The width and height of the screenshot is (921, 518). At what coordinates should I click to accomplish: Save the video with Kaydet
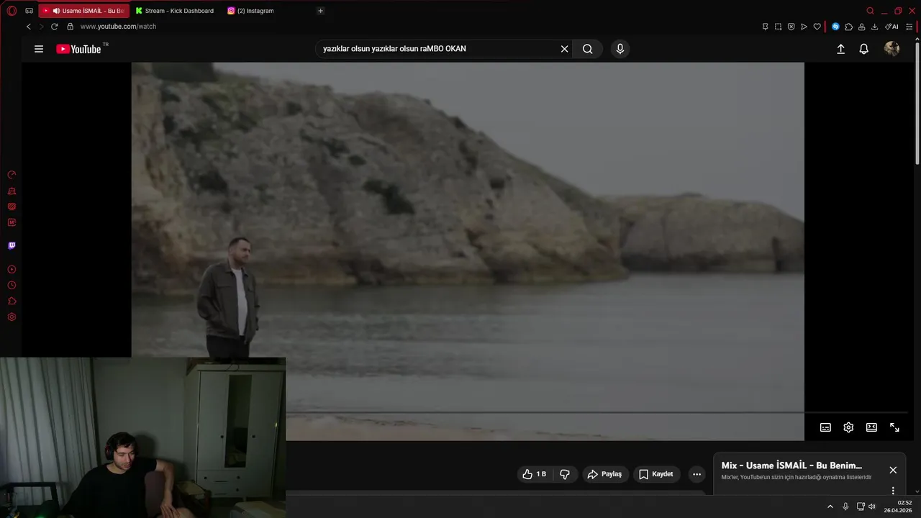(656, 474)
